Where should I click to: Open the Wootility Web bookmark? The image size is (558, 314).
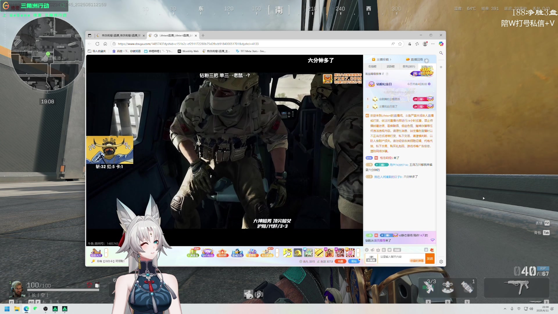[x=188, y=51]
